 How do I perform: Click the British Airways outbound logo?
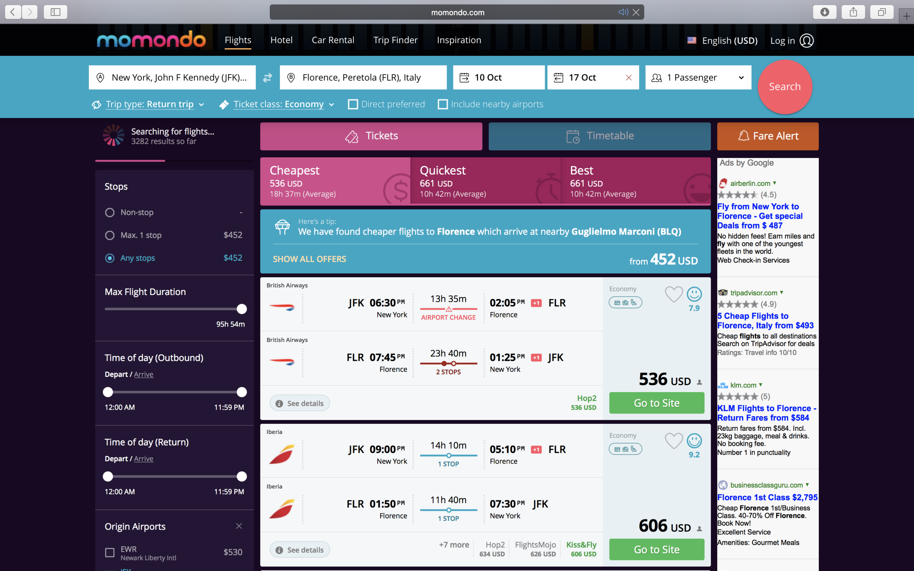pyautogui.click(x=282, y=307)
